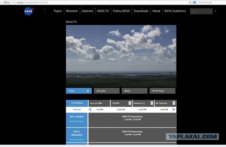Click the bookmark star in the address bar
Screen dimensions: 226x147
tap(190, 2)
